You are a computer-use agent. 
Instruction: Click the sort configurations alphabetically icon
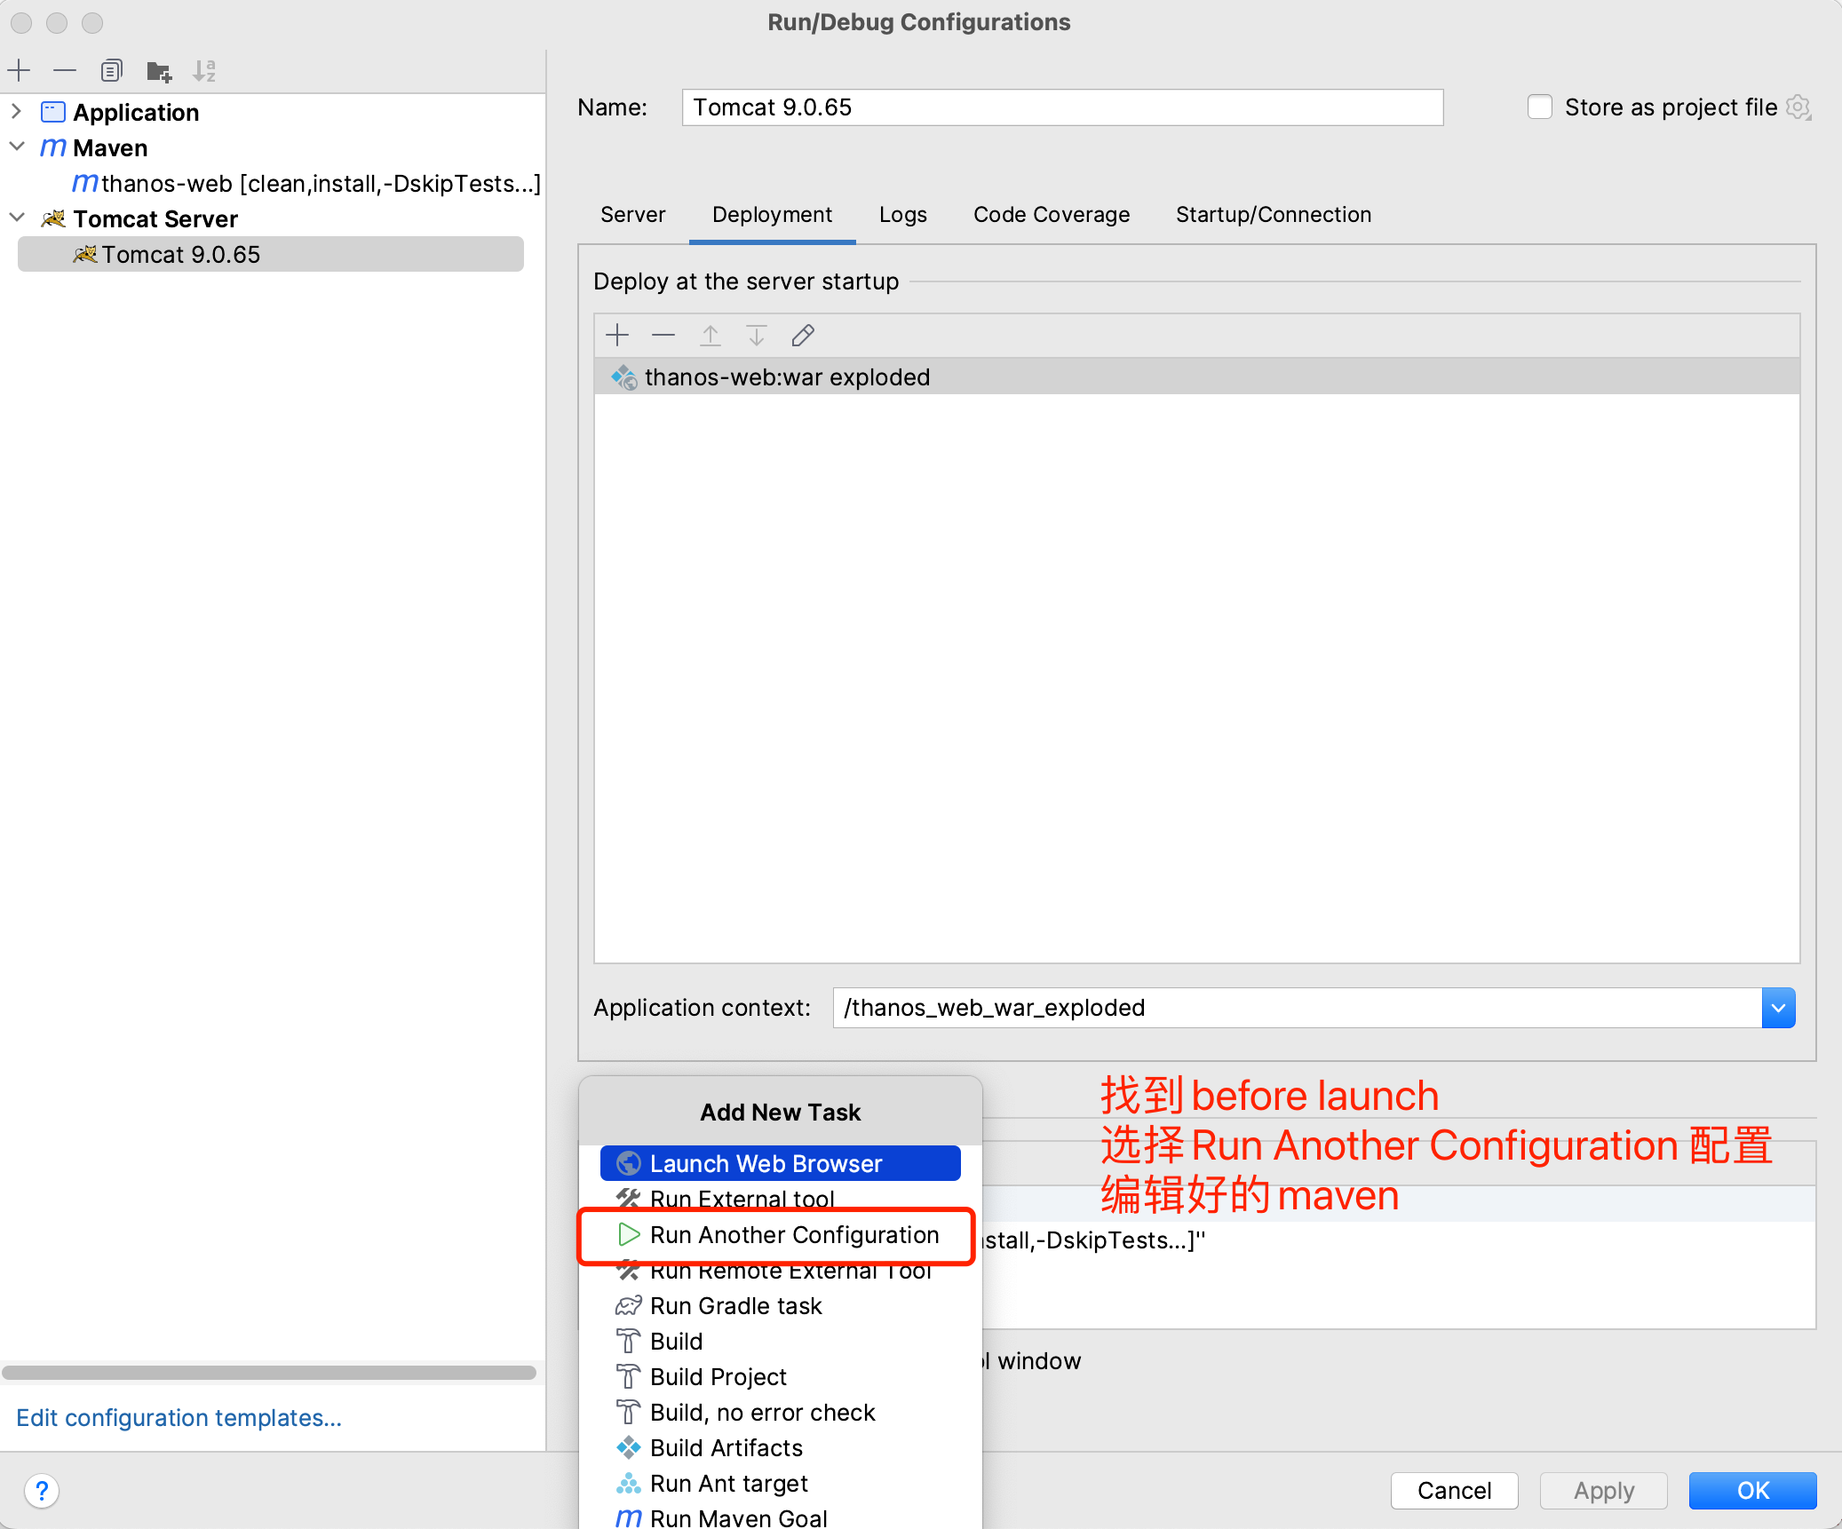(x=204, y=71)
